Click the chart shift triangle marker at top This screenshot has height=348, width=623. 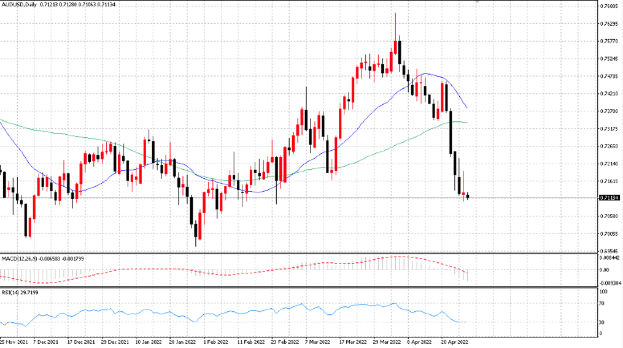point(477,2)
